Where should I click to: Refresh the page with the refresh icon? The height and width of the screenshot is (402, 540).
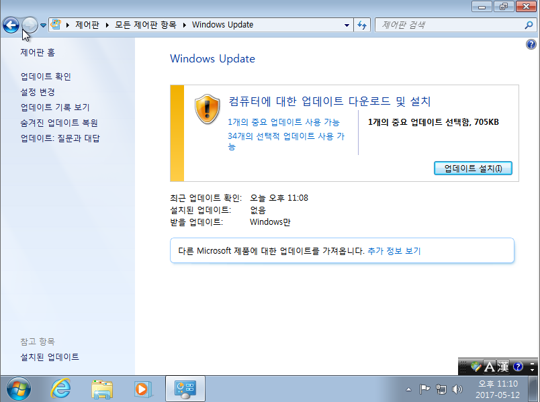tap(362, 25)
